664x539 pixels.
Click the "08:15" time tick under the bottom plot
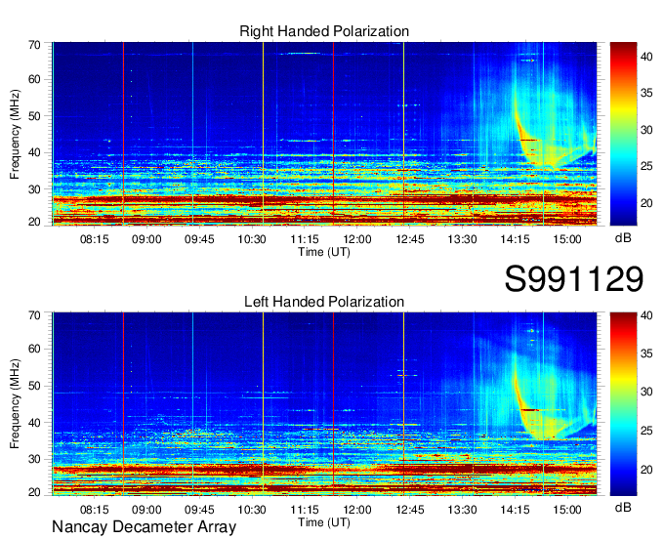pos(94,510)
